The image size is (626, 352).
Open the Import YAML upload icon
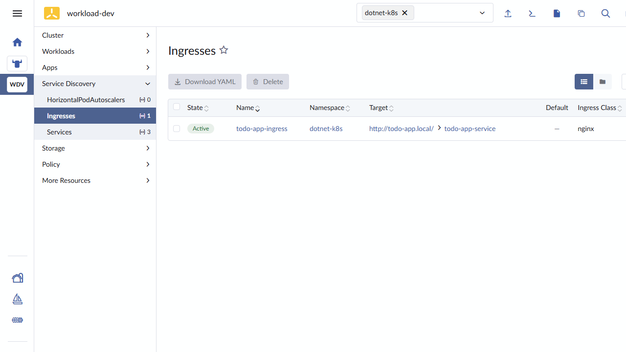point(508,13)
